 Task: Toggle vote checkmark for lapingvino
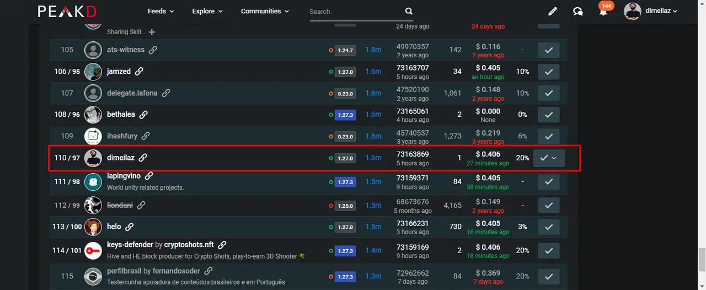point(549,181)
